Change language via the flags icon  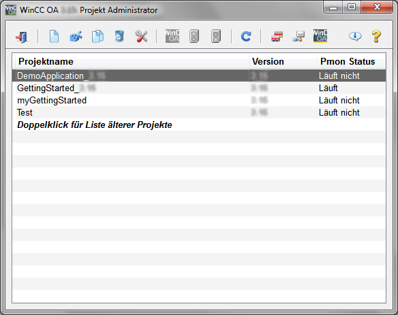click(x=277, y=37)
